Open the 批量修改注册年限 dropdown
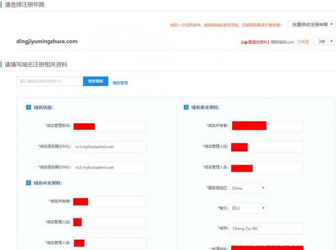 coord(311,25)
